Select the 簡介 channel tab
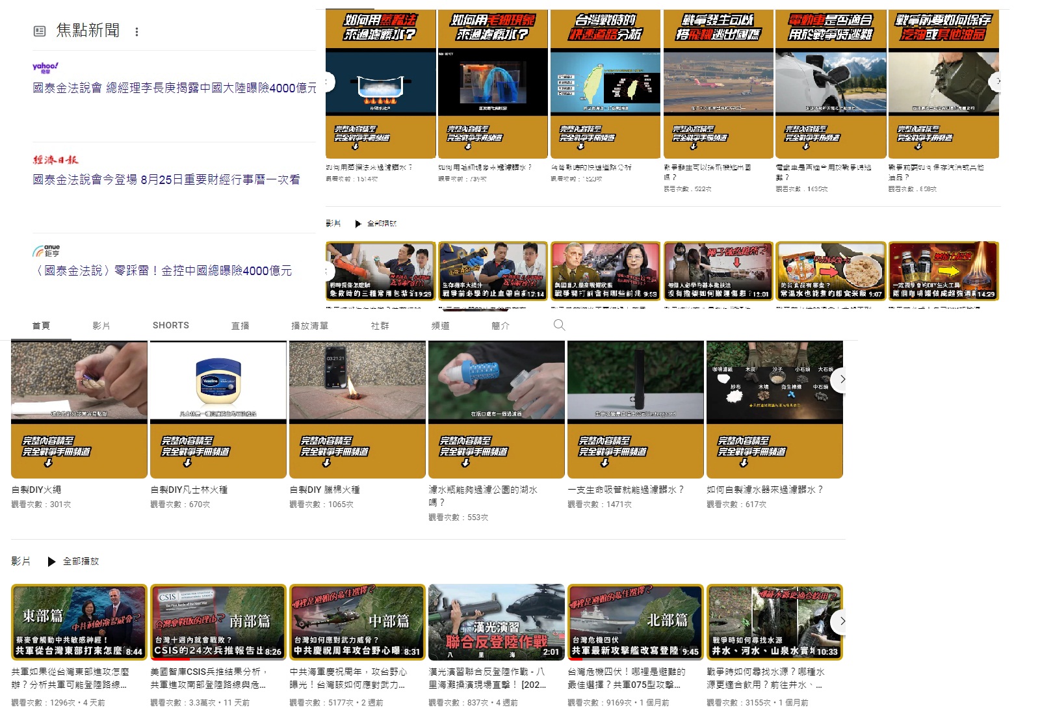The height and width of the screenshot is (710, 1040). tap(500, 326)
